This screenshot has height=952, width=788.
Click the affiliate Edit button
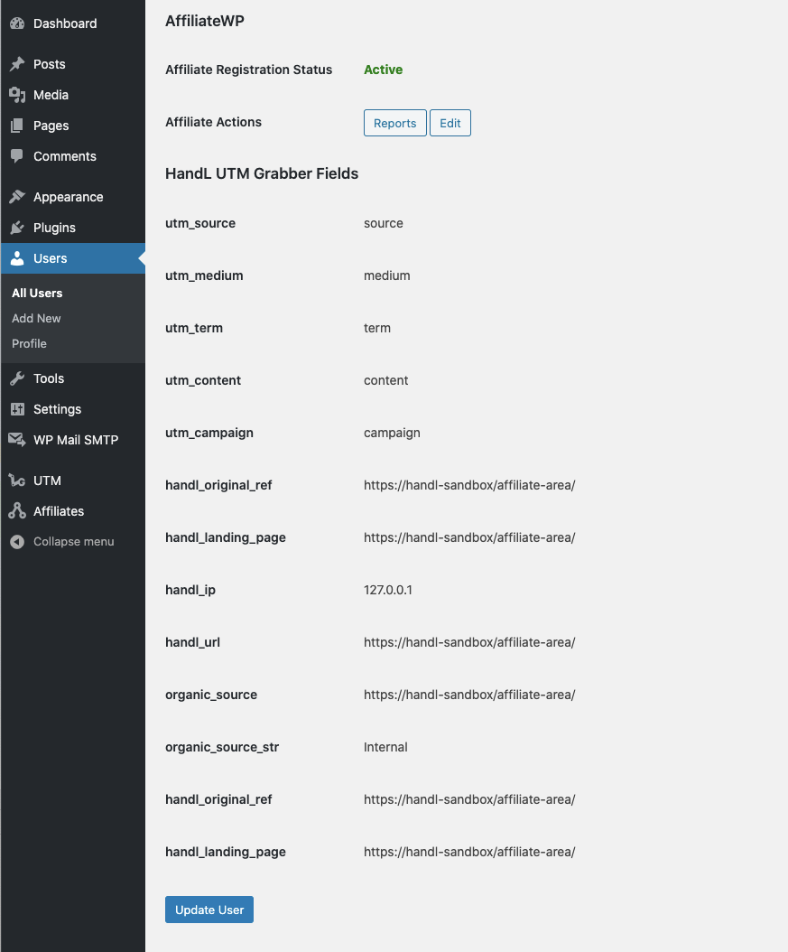[450, 123]
